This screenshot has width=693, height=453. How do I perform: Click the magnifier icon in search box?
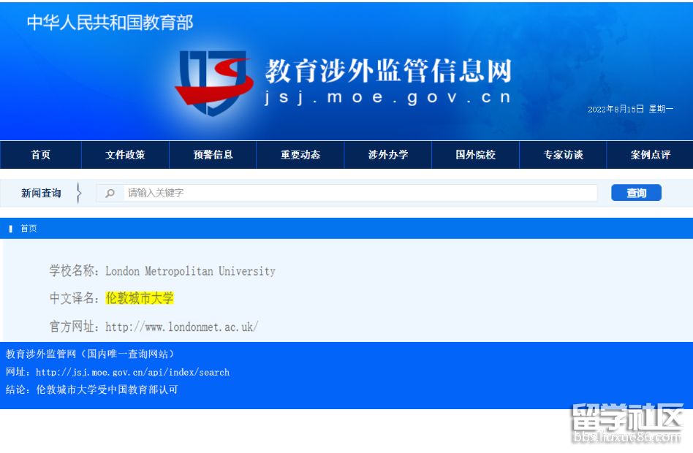(110, 194)
